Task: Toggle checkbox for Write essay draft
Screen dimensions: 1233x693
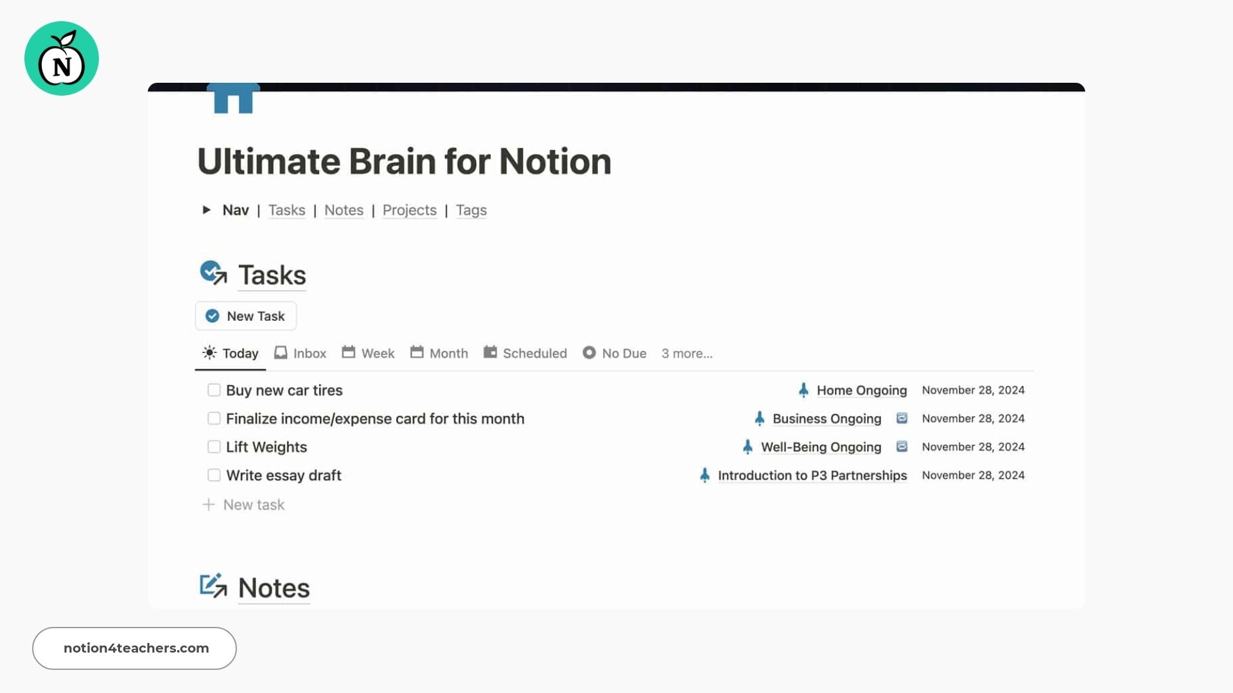Action: point(213,475)
